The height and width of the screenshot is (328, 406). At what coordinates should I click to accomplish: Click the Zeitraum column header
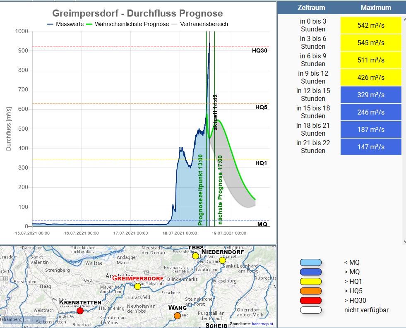(311, 8)
